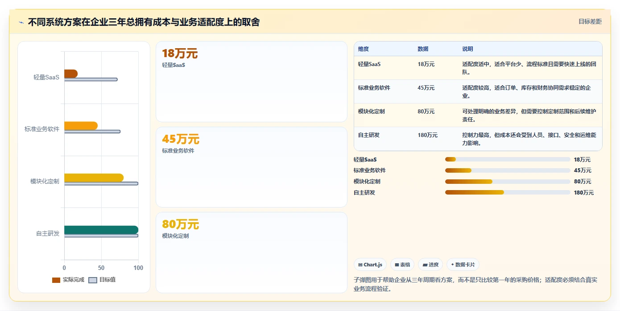Open the 18万元 data card
The width and height of the screenshot is (620, 311).
click(252, 82)
